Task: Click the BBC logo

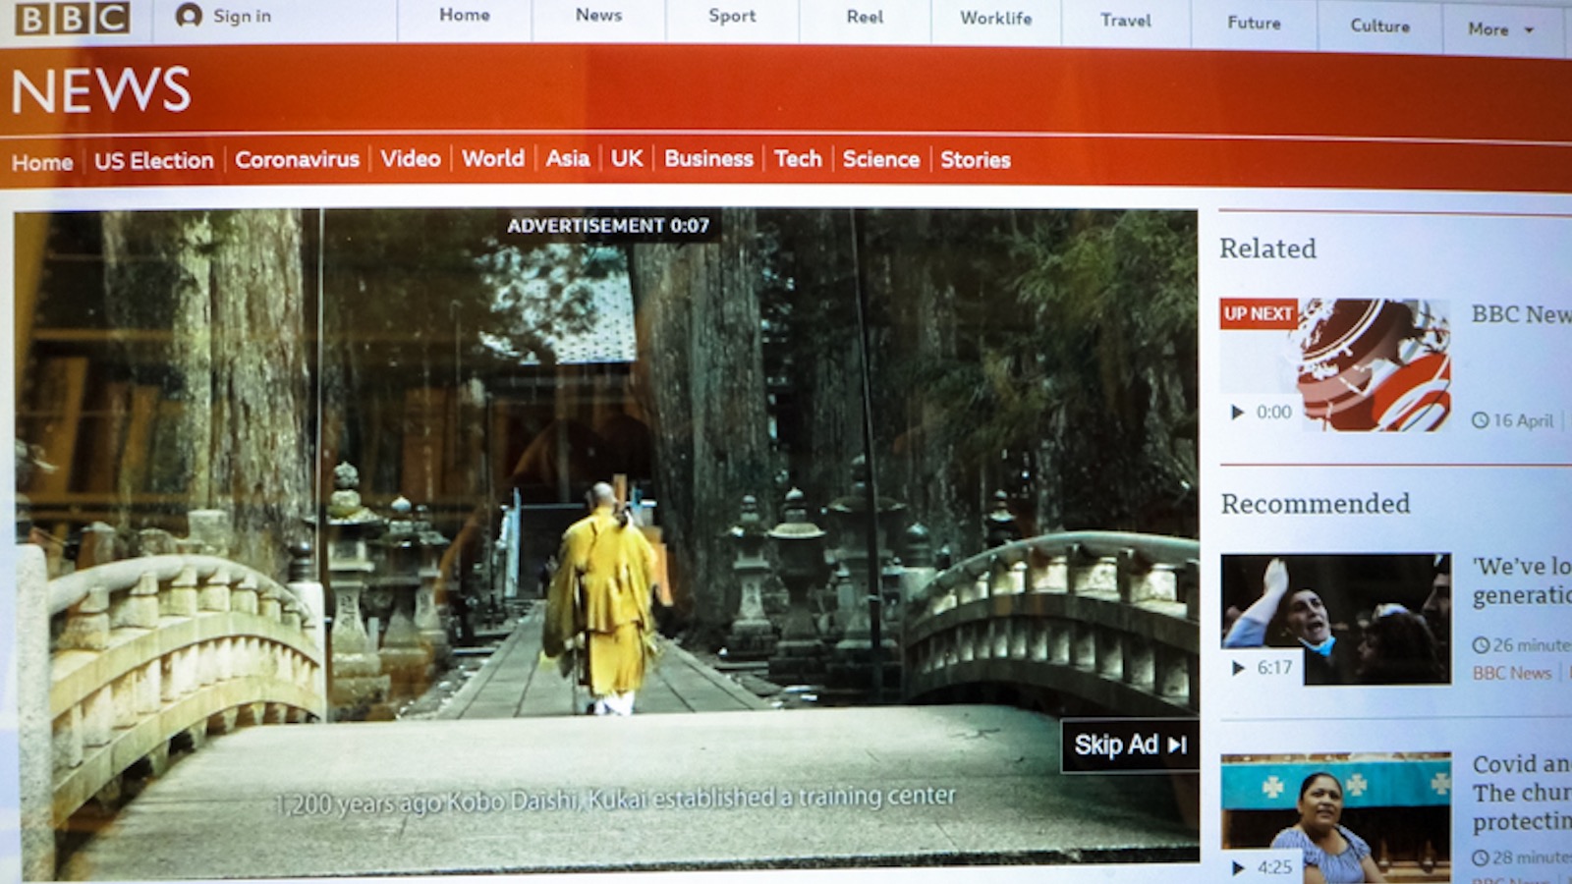Action: 73,18
